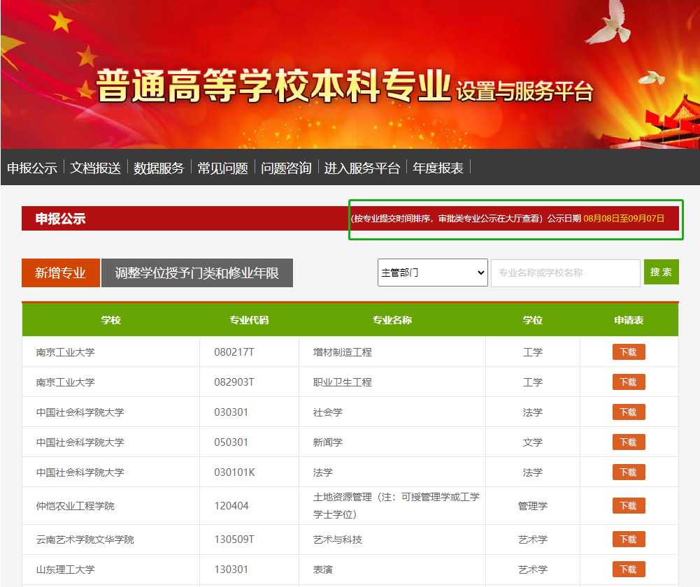This screenshot has width=700, height=587.
Task: Focus the 专业名称或学校名称 search field
Action: pyautogui.click(x=565, y=273)
